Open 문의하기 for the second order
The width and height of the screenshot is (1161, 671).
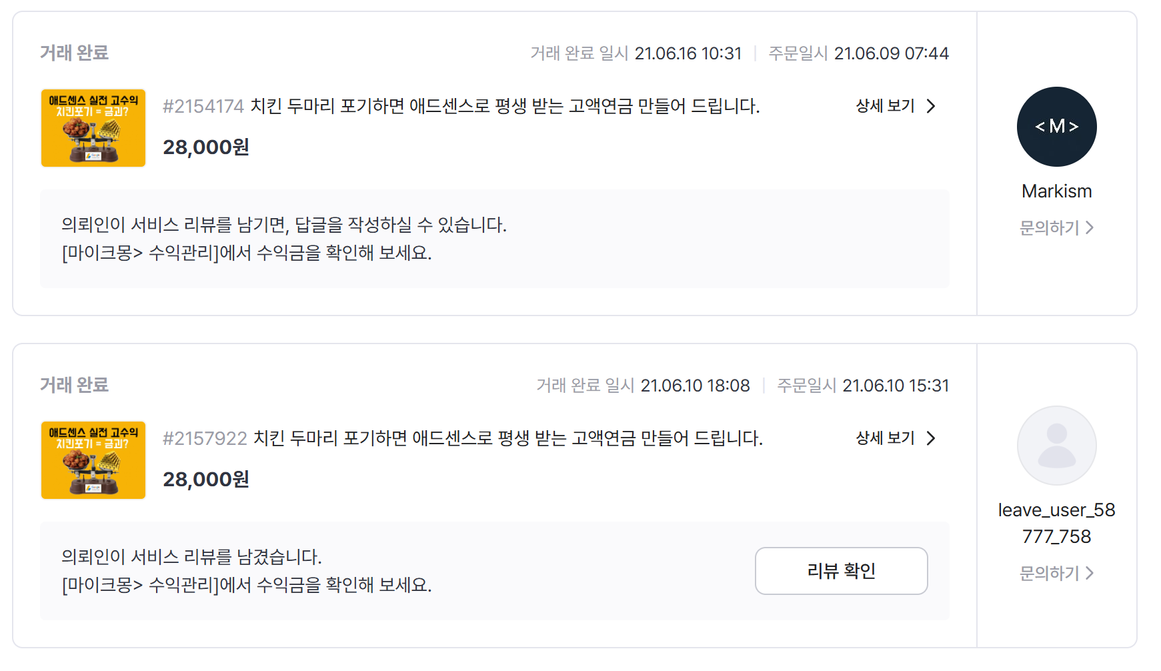(x=1048, y=573)
